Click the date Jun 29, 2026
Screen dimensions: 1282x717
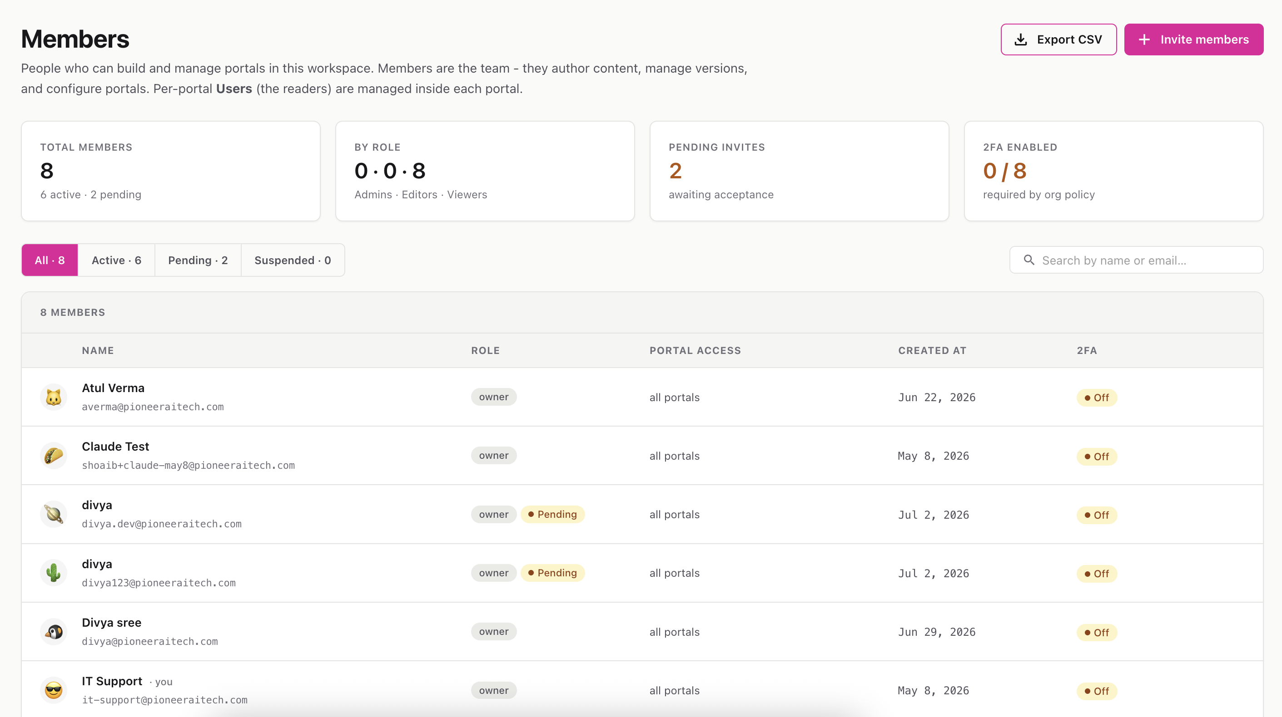[x=937, y=632]
